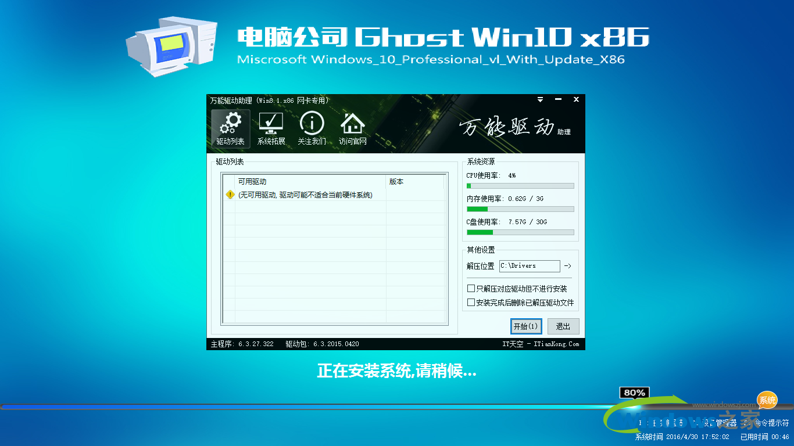The image size is (794, 446).
Task: Click the 关注我们 (Follow Us) info icon
Action: [x=312, y=127]
